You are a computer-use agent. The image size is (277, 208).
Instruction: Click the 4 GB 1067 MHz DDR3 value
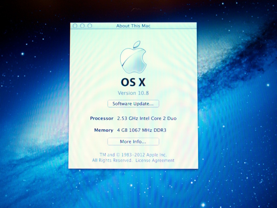pos(142,130)
